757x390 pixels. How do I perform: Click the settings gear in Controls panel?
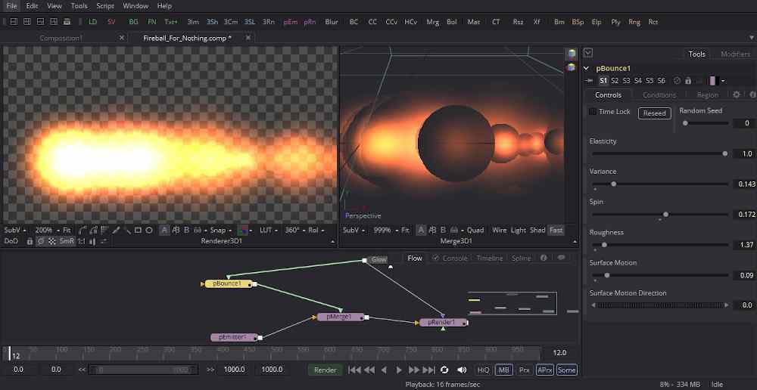737,95
